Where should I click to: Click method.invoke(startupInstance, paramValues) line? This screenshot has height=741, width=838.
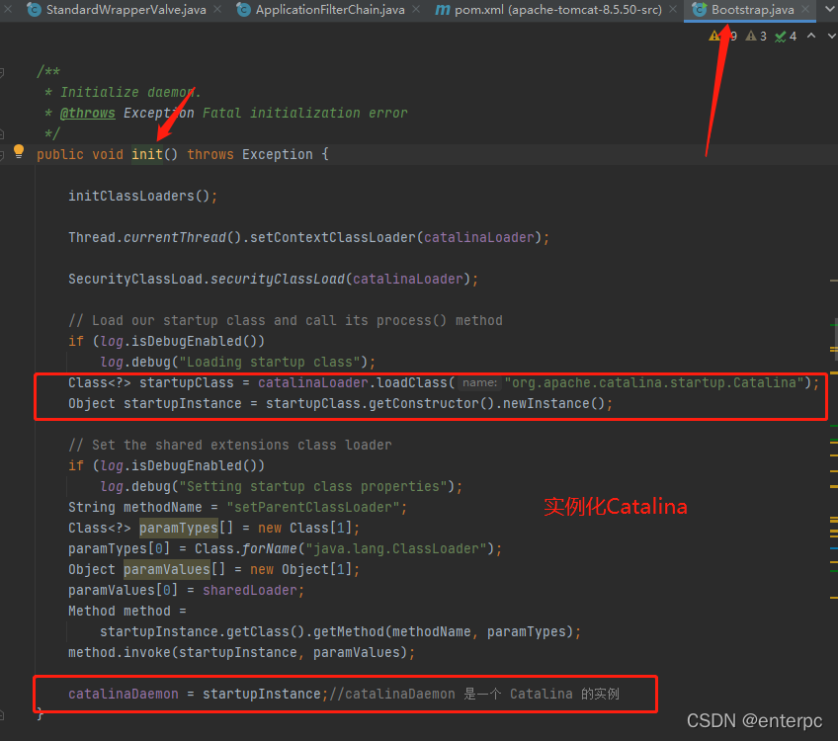pyautogui.click(x=241, y=652)
